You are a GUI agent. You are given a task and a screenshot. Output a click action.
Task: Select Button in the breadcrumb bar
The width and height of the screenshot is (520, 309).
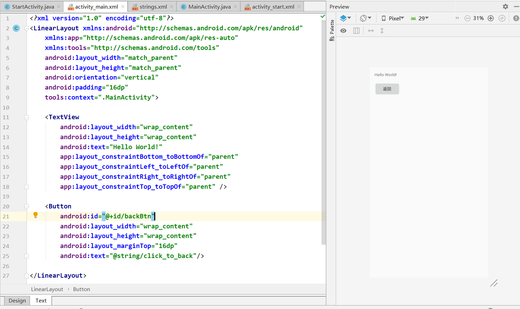click(x=81, y=289)
